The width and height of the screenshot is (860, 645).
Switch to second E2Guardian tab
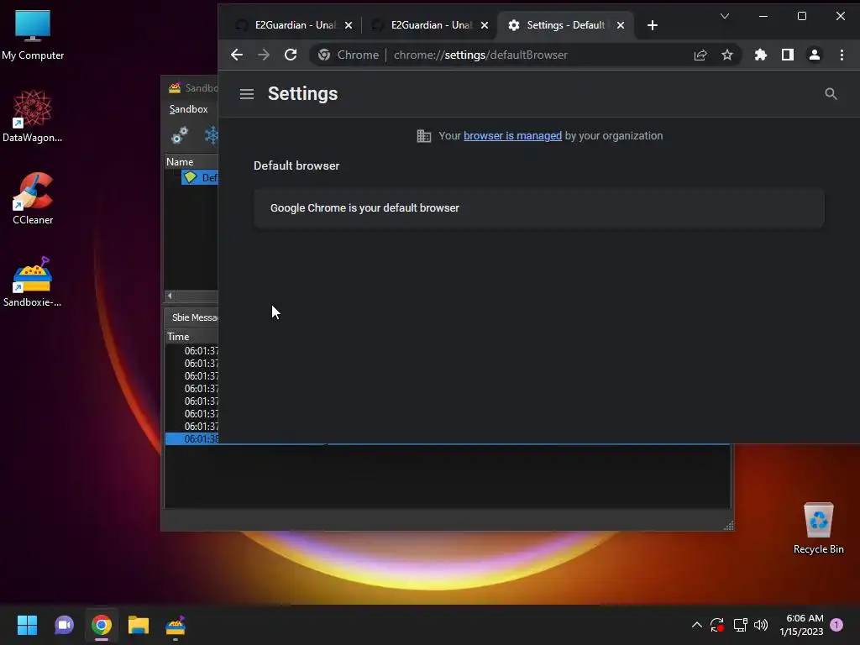tap(429, 25)
